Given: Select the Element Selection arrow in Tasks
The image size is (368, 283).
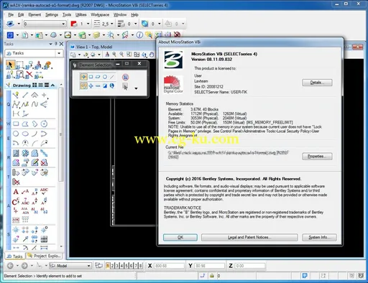Looking at the screenshot, I should [10, 65].
